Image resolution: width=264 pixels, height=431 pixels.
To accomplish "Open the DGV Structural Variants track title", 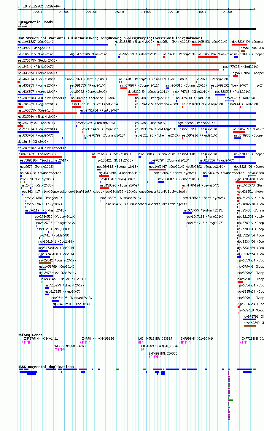I will click(110, 38).
